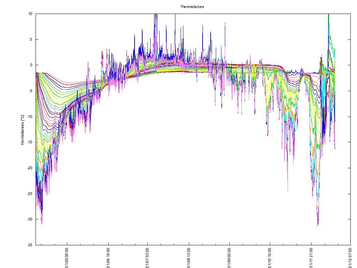Click the 01/06 16:00 time label

[x=108, y=258]
